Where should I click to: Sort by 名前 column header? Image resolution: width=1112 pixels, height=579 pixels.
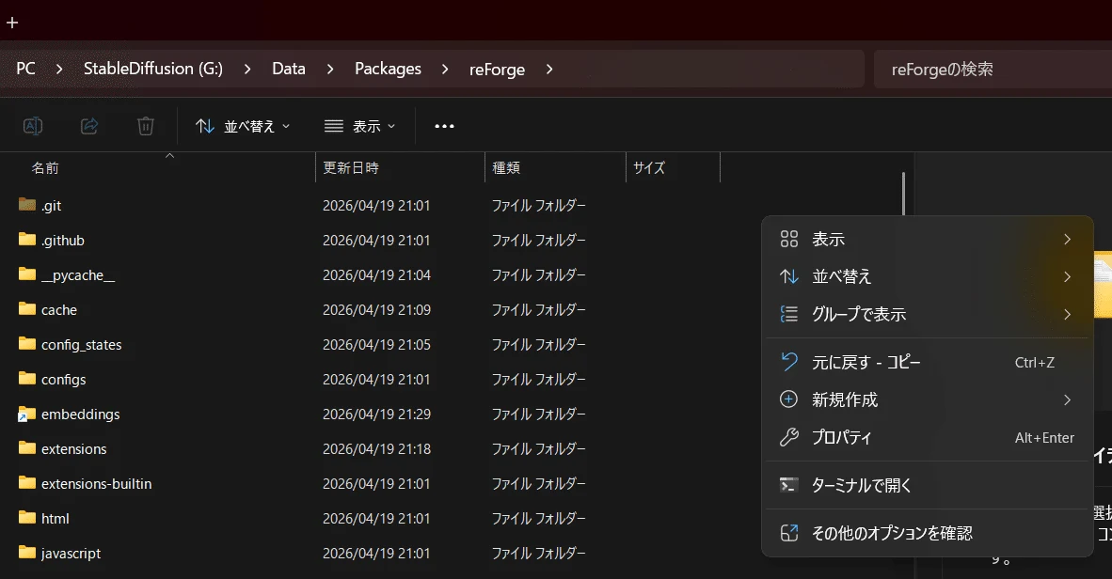(x=44, y=168)
